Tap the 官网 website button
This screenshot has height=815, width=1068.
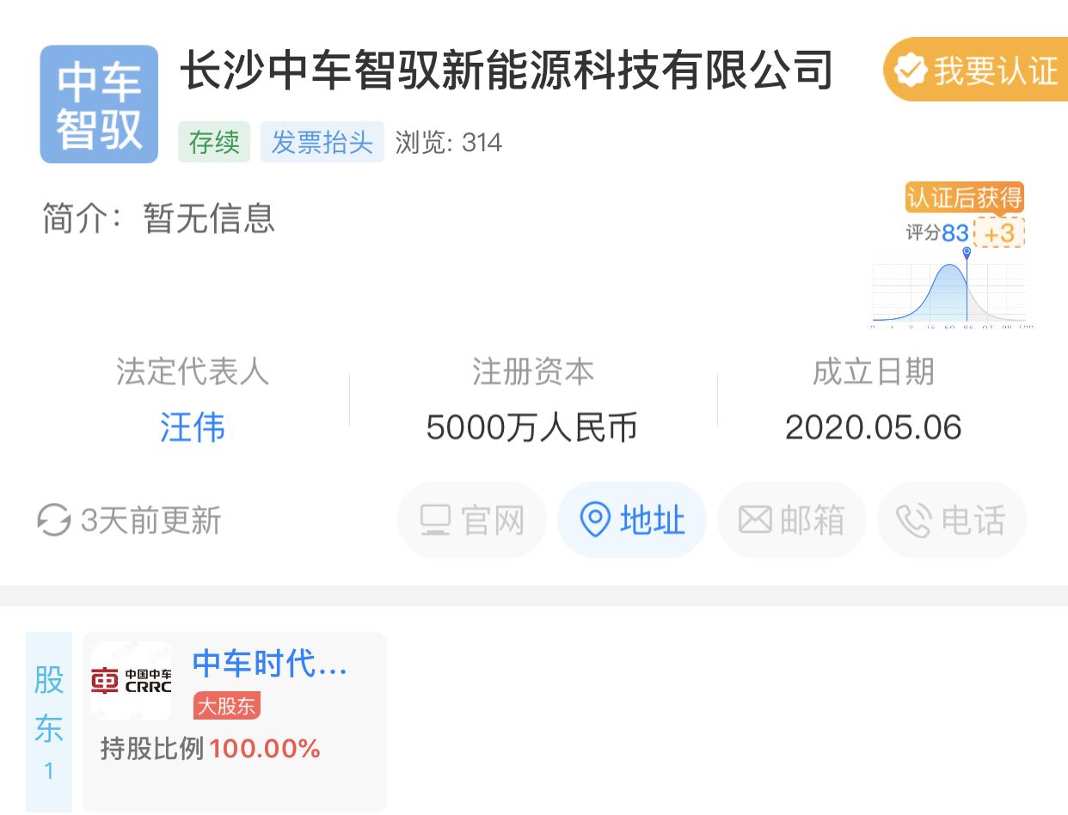coord(472,520)
